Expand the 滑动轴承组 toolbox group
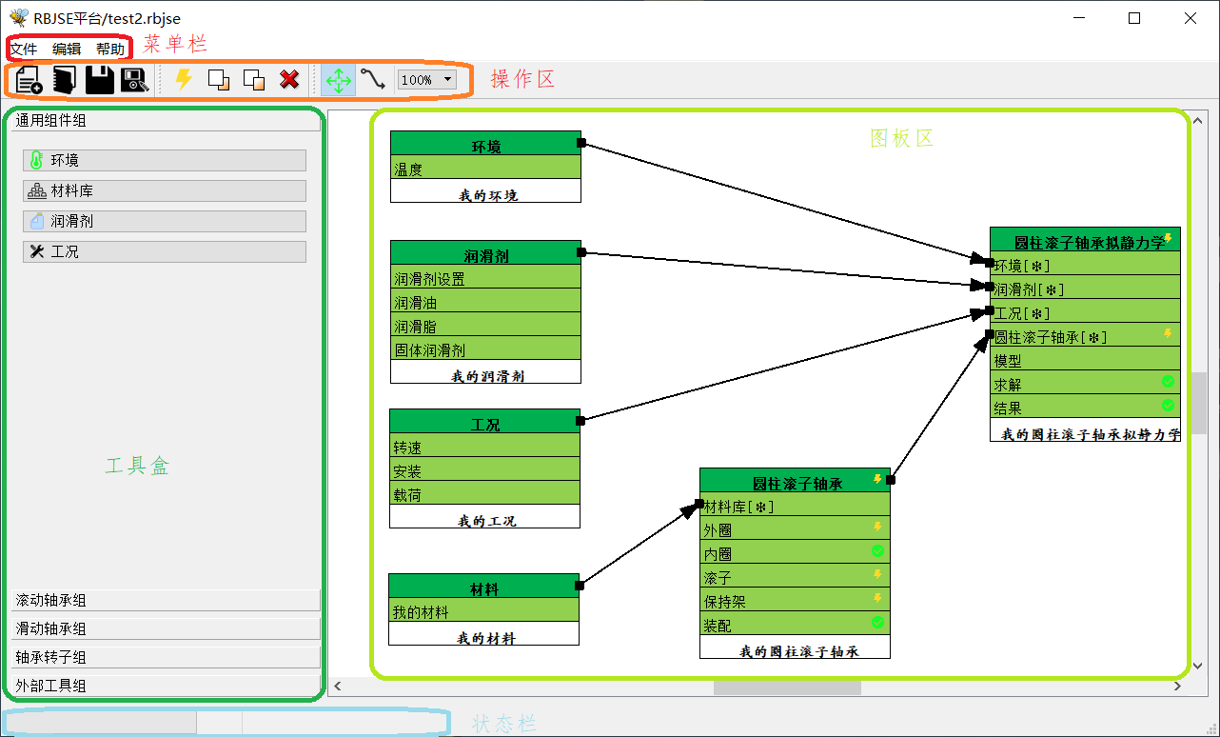This screenshot has width=1220, height=737. pyautogui.click(x=167, y=628)
